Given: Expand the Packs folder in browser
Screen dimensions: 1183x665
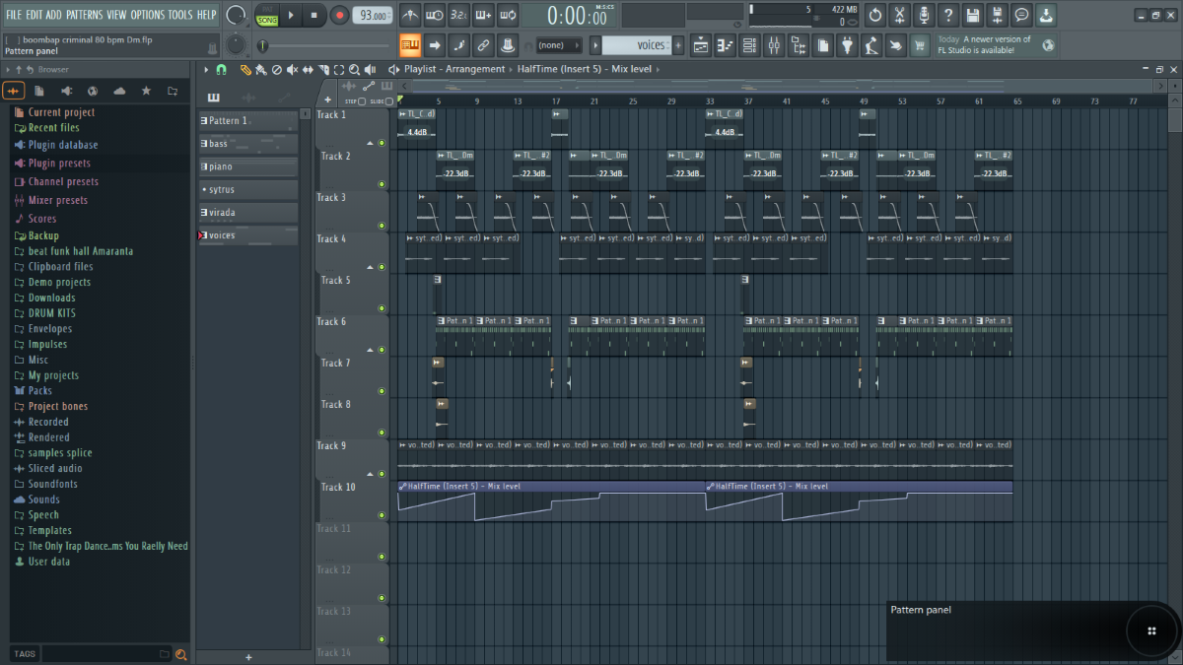Looking at the screenshot, I should (39, 391).
